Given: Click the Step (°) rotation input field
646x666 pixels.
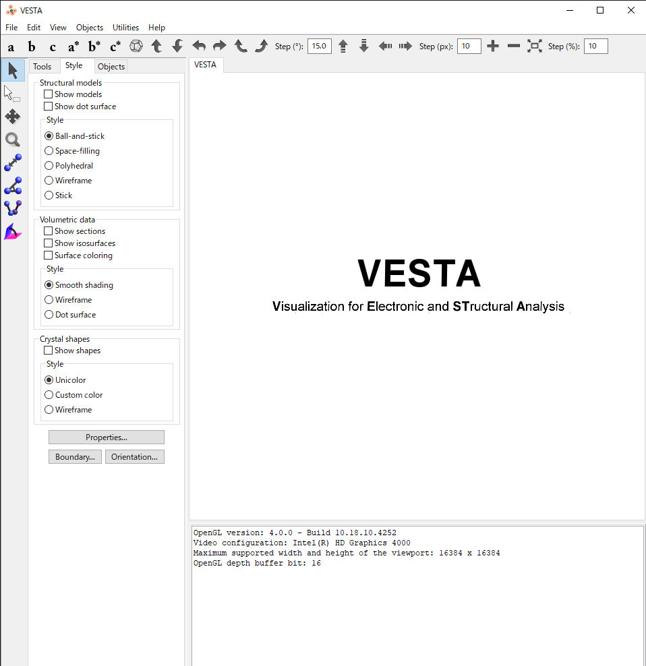Looking at the screenshot, I should [x=320, y=46].
